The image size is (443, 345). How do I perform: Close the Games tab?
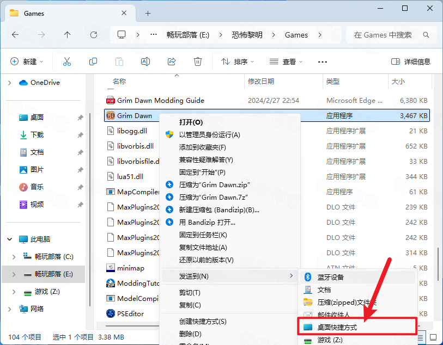(124, 13)
